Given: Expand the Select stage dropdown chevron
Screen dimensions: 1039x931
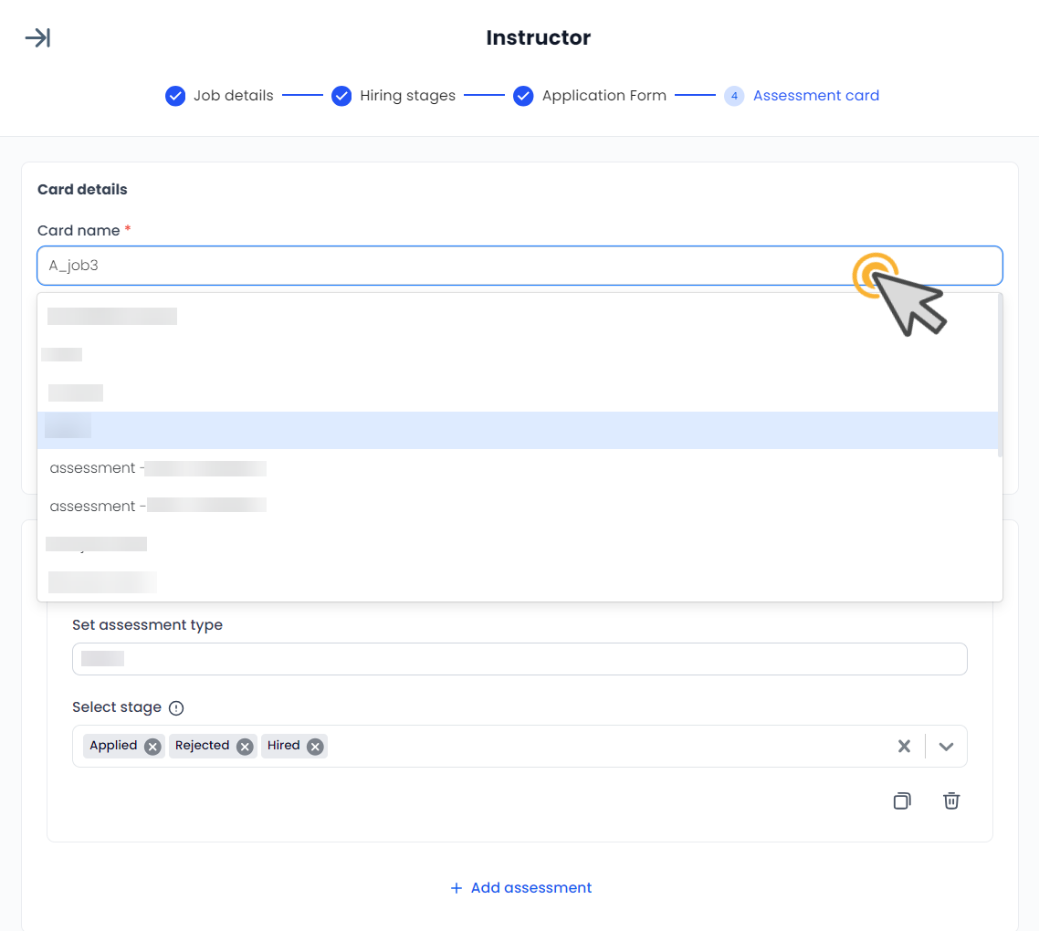Looking at the screenshot, I should tap(946, 746).
